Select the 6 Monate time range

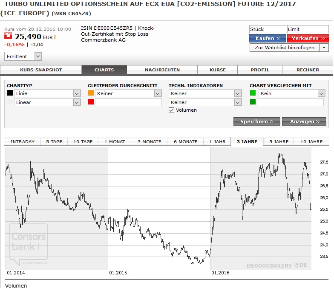[186, 142]
